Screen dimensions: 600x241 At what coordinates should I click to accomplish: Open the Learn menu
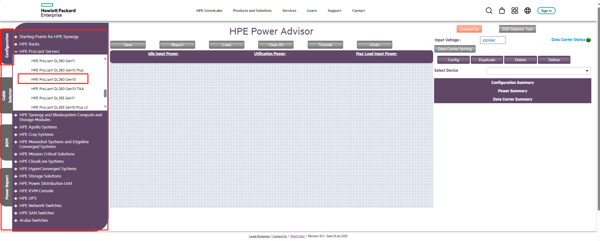(312, 11)
